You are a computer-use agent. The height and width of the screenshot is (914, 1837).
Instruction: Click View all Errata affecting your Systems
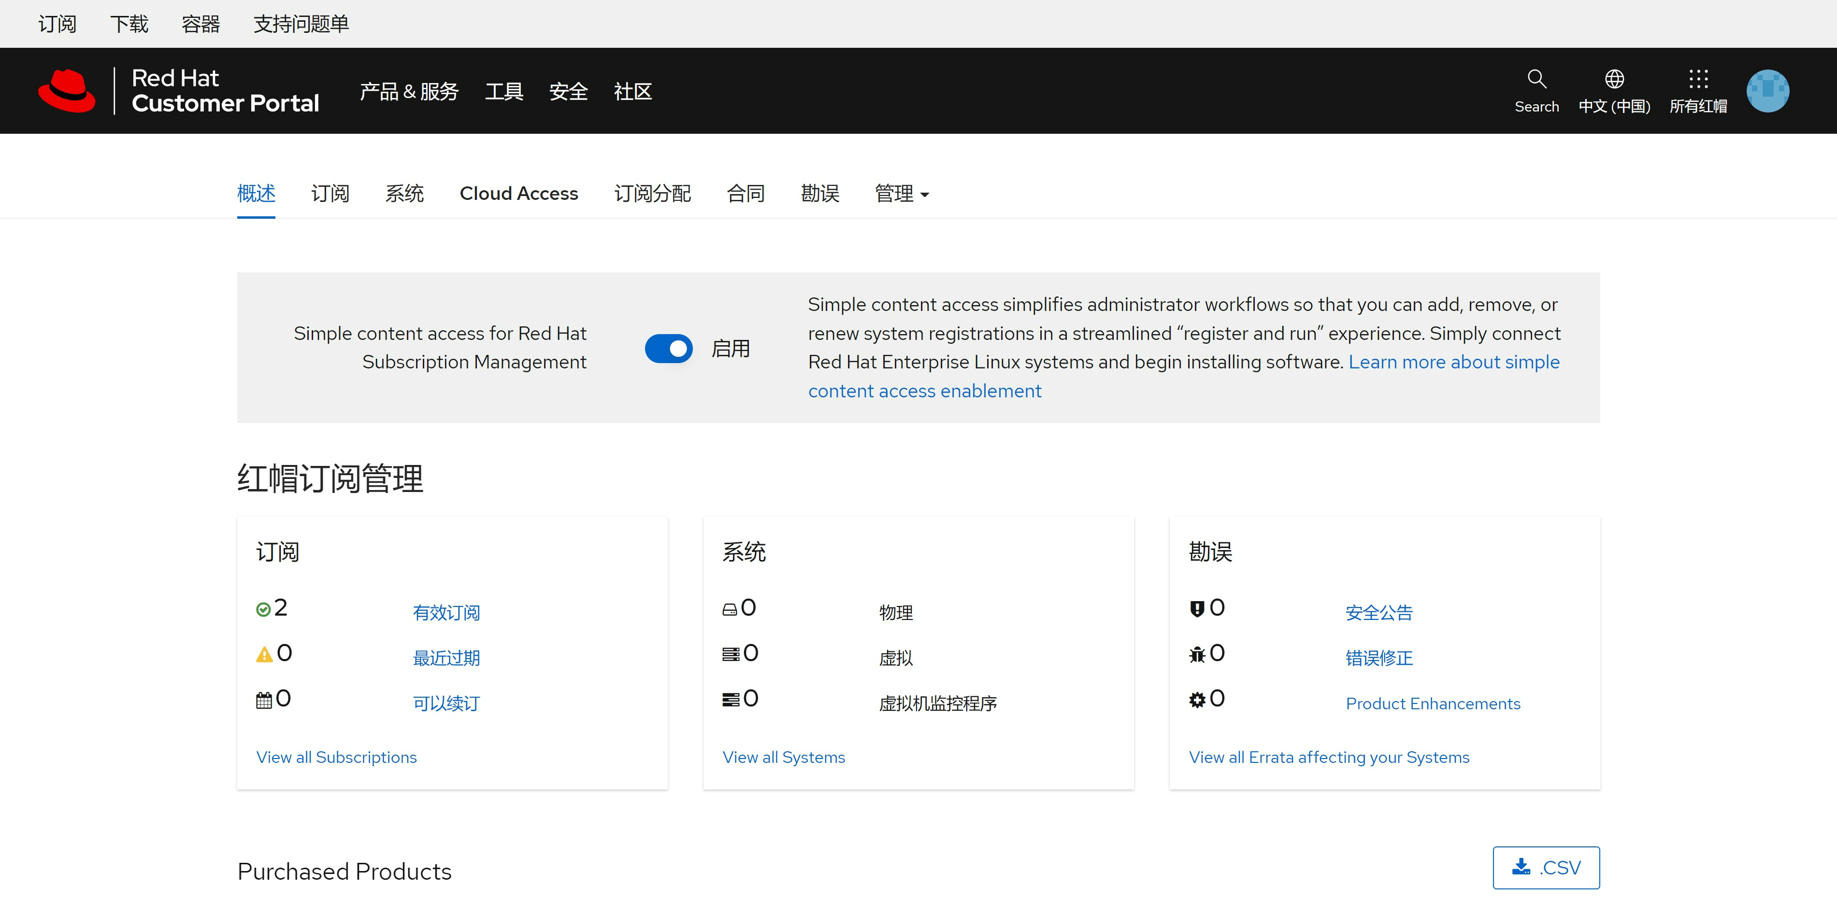[x=1329, y=757]
